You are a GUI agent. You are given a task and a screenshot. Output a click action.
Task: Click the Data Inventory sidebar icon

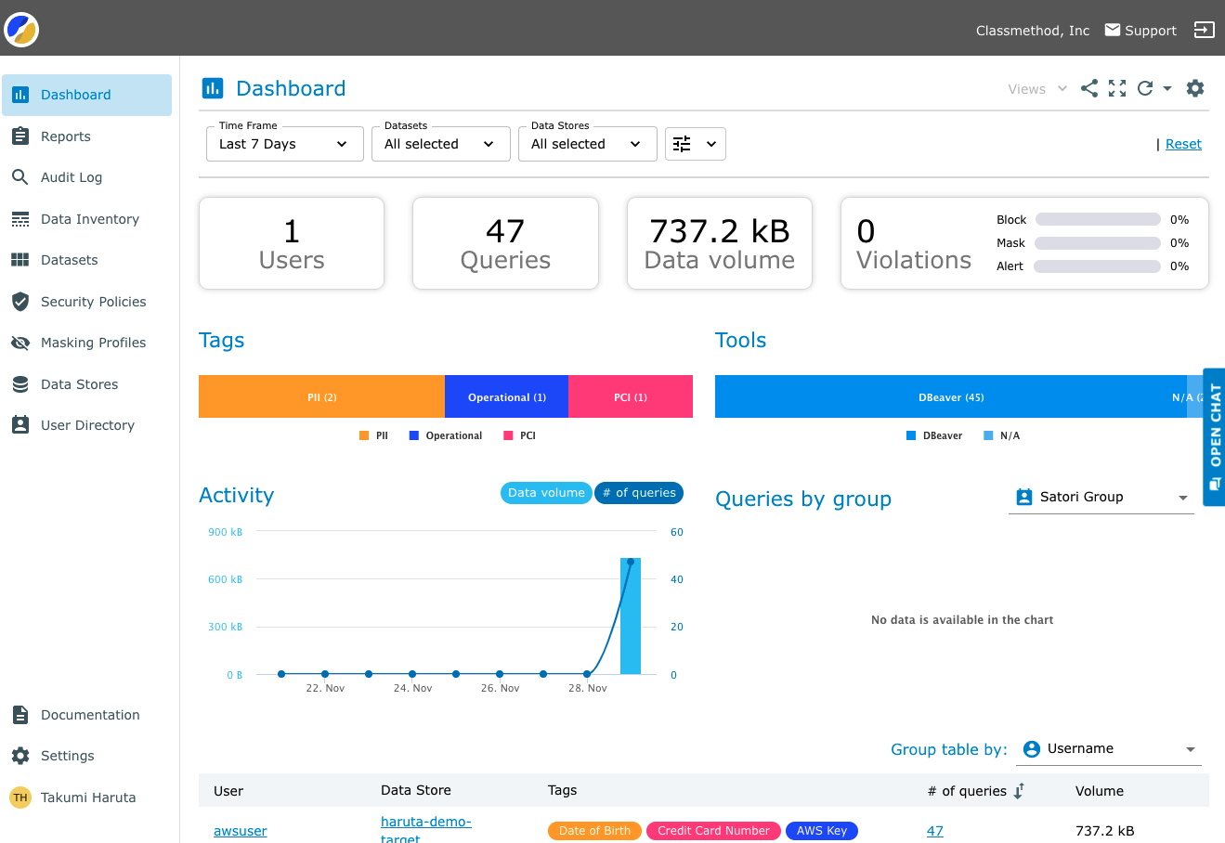[20, 218]
